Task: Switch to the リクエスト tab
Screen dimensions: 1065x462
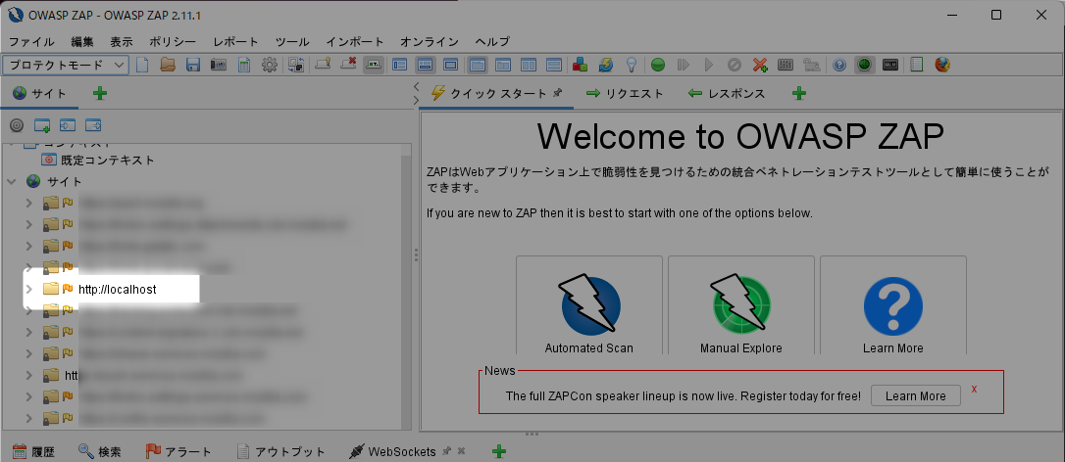Action: (625, 94)
